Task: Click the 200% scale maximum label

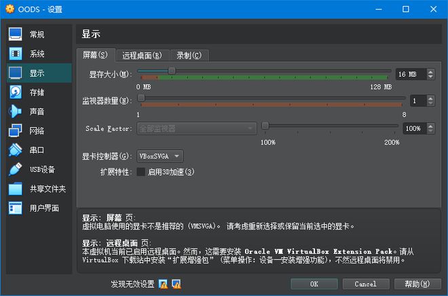Action: coord(392,143)
